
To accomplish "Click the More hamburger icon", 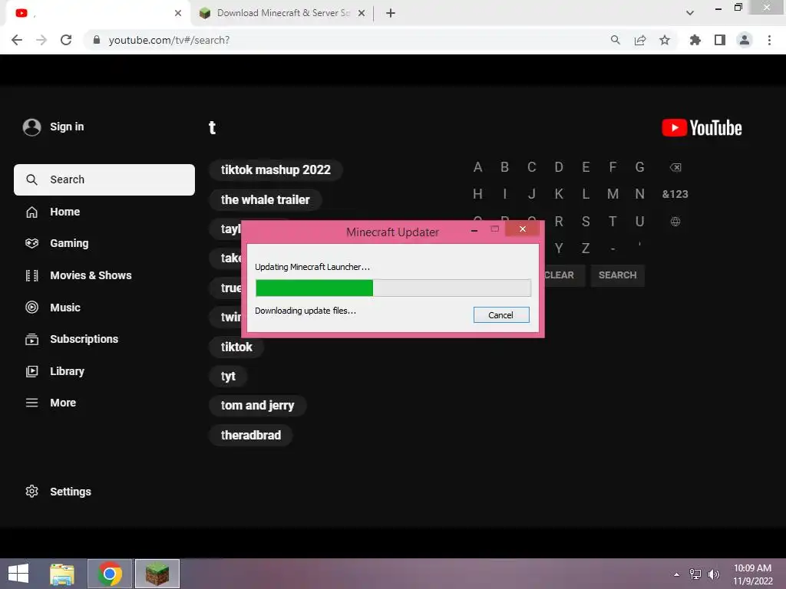I will point(31,403).
